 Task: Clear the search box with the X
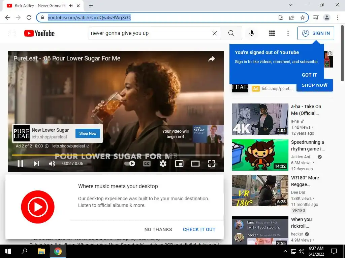tap(215, 33)
